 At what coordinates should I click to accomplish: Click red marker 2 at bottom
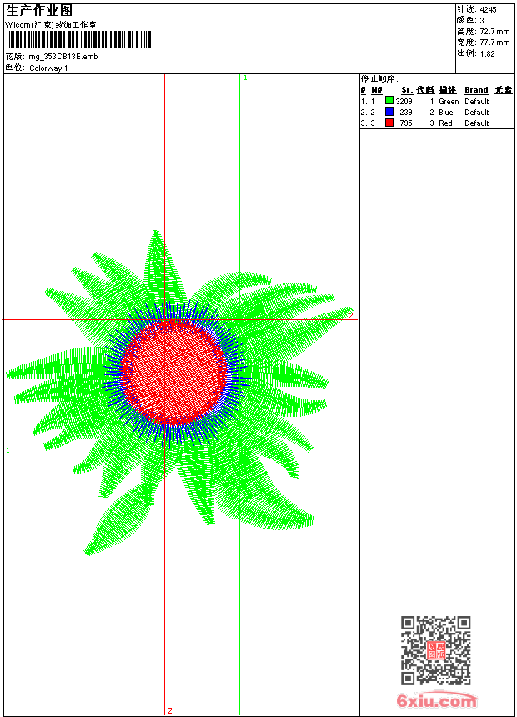coord(170,710)
